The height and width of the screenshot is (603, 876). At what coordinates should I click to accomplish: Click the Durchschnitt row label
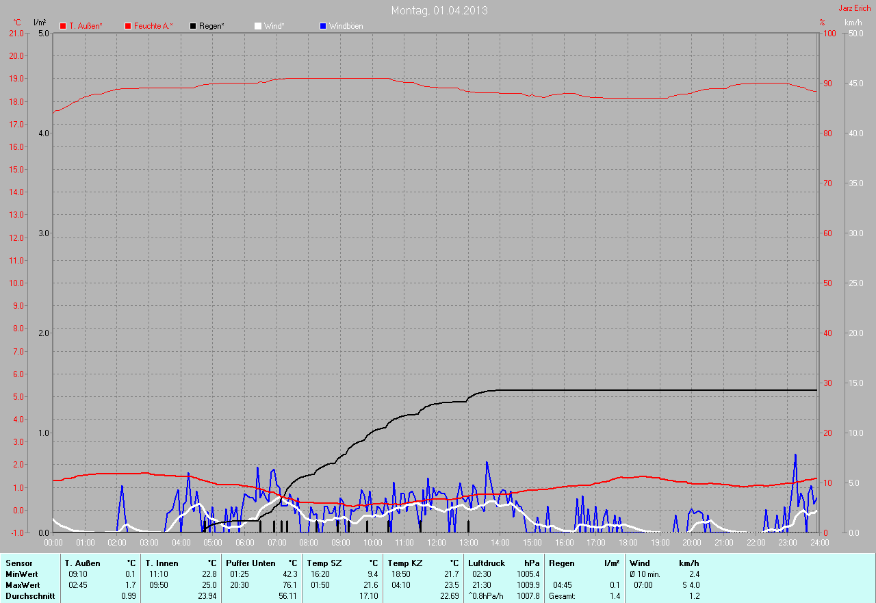pyautogui.click(x=30, y=596)
